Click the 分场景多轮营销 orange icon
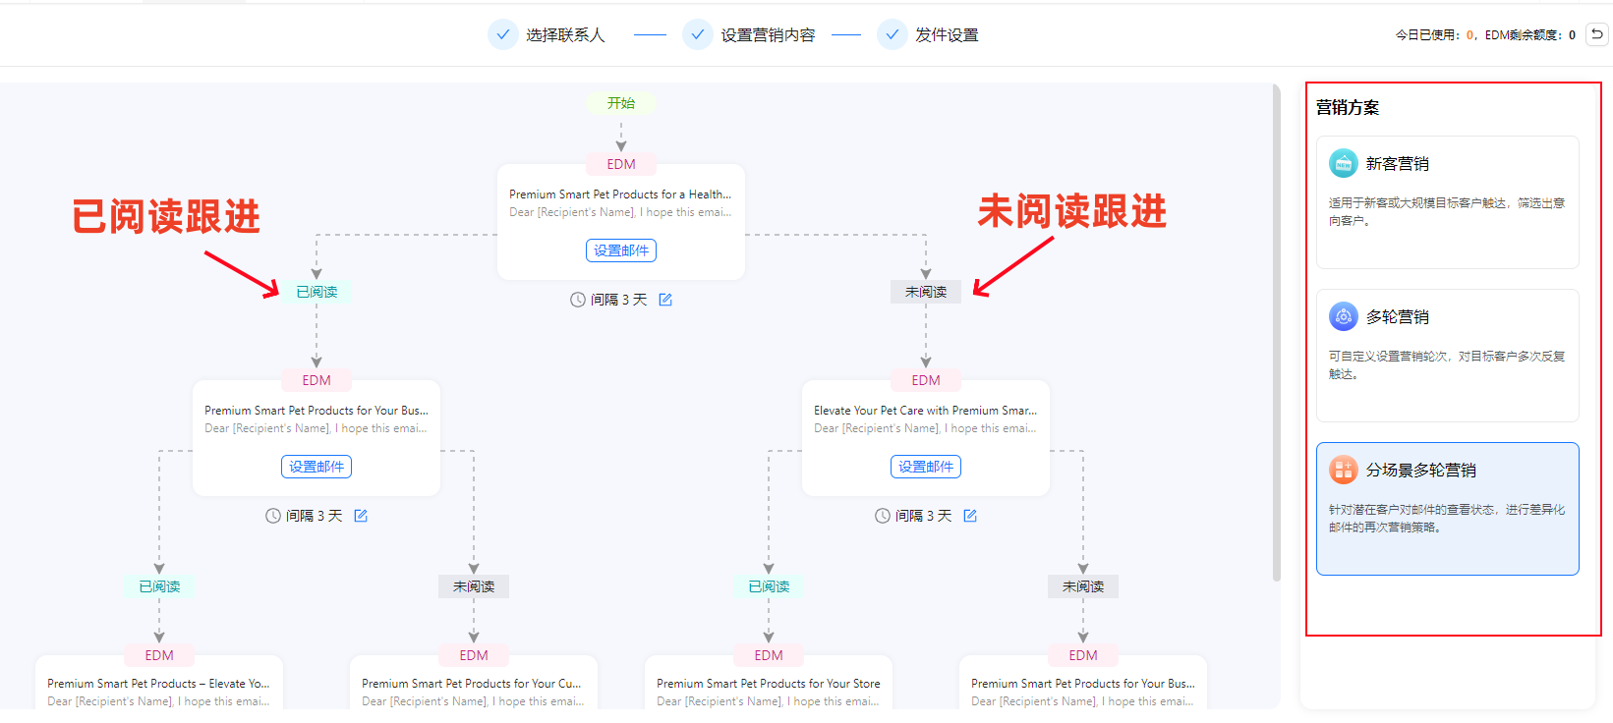 (1343, 471)
